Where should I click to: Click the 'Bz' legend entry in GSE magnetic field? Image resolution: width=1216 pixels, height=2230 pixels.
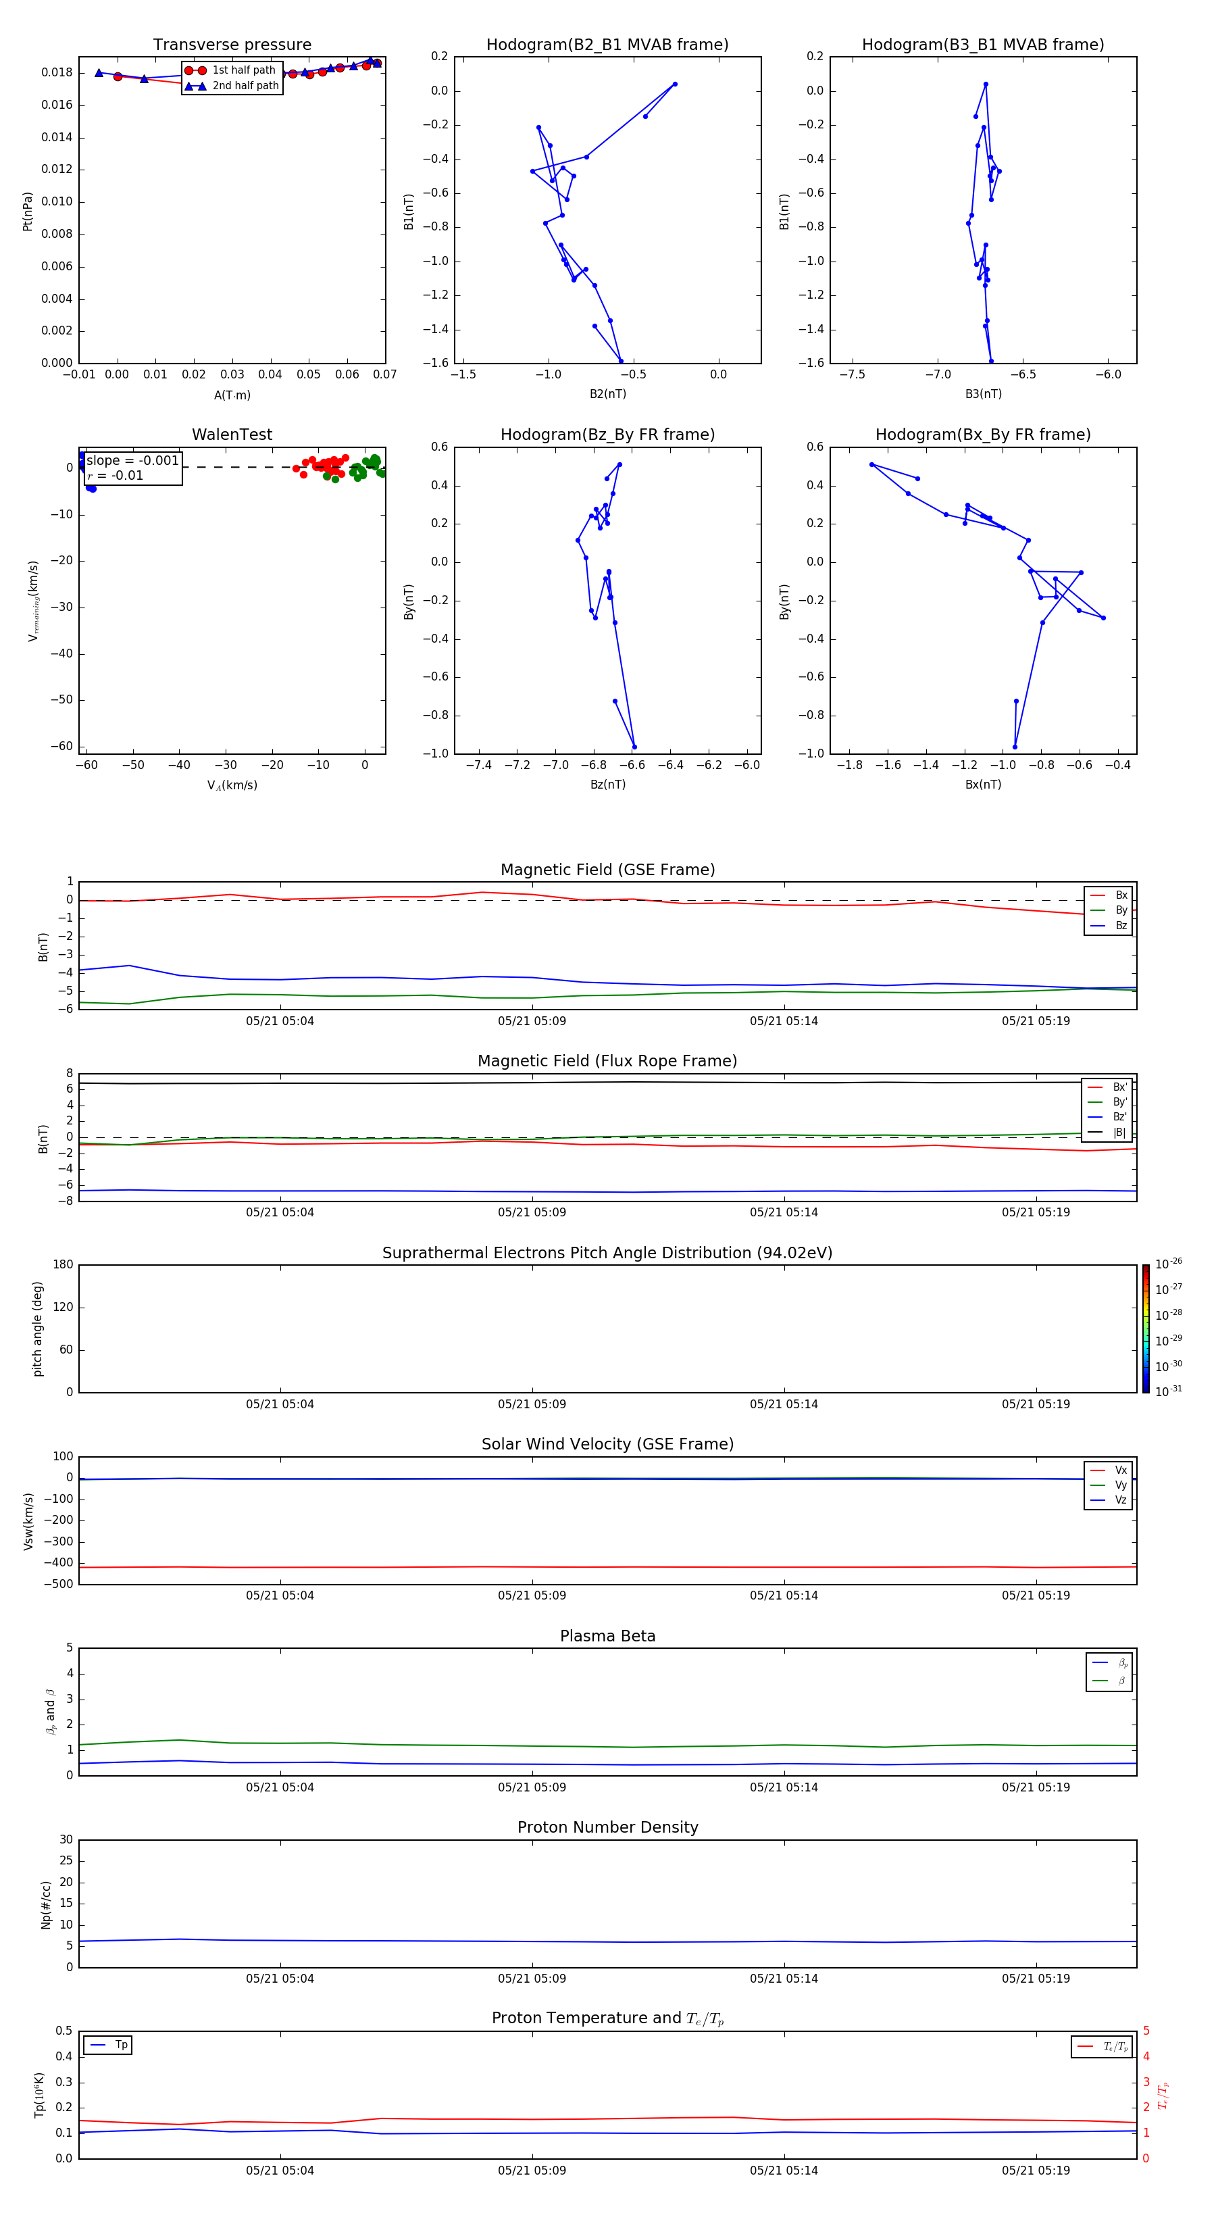1109,925
